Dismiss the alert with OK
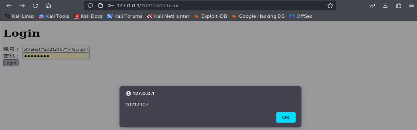Viewport: 417px width, 130px height. 286,117
